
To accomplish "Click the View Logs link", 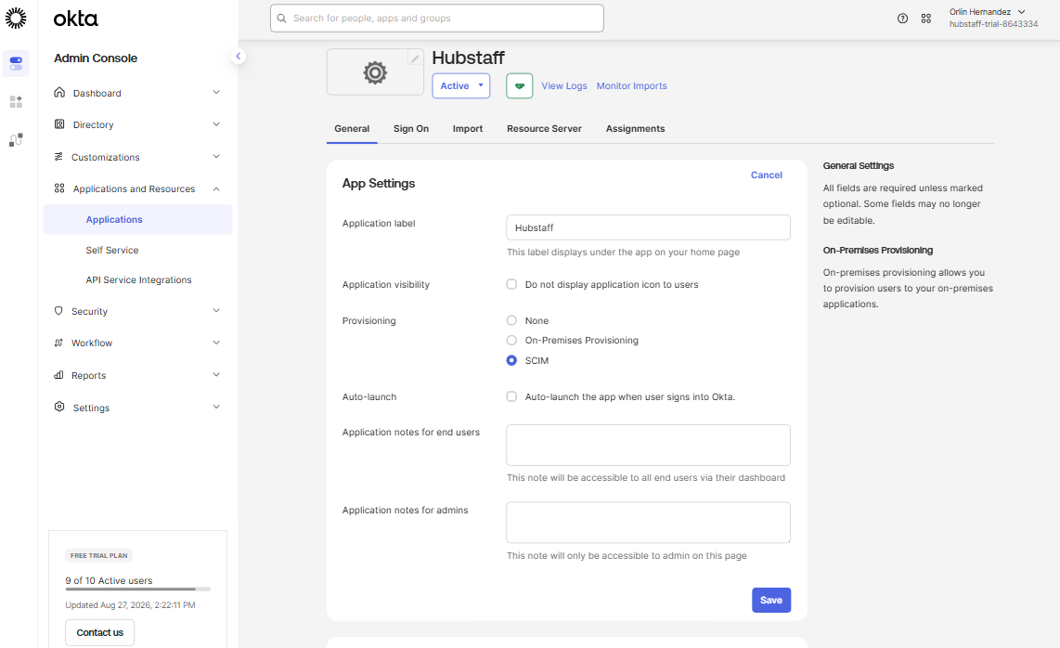I will (563, 86).
